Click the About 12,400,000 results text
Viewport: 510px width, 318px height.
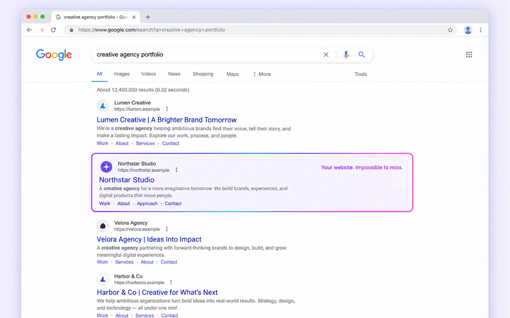pos(143,90)
